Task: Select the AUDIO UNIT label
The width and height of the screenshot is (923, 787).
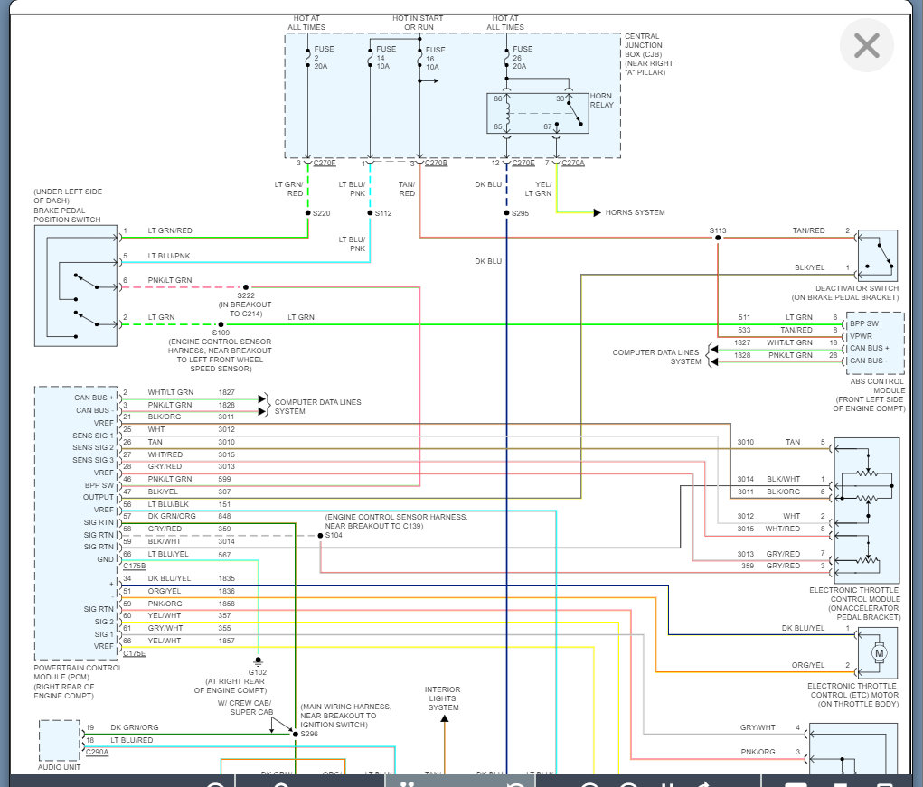Action: click(59, 767)
